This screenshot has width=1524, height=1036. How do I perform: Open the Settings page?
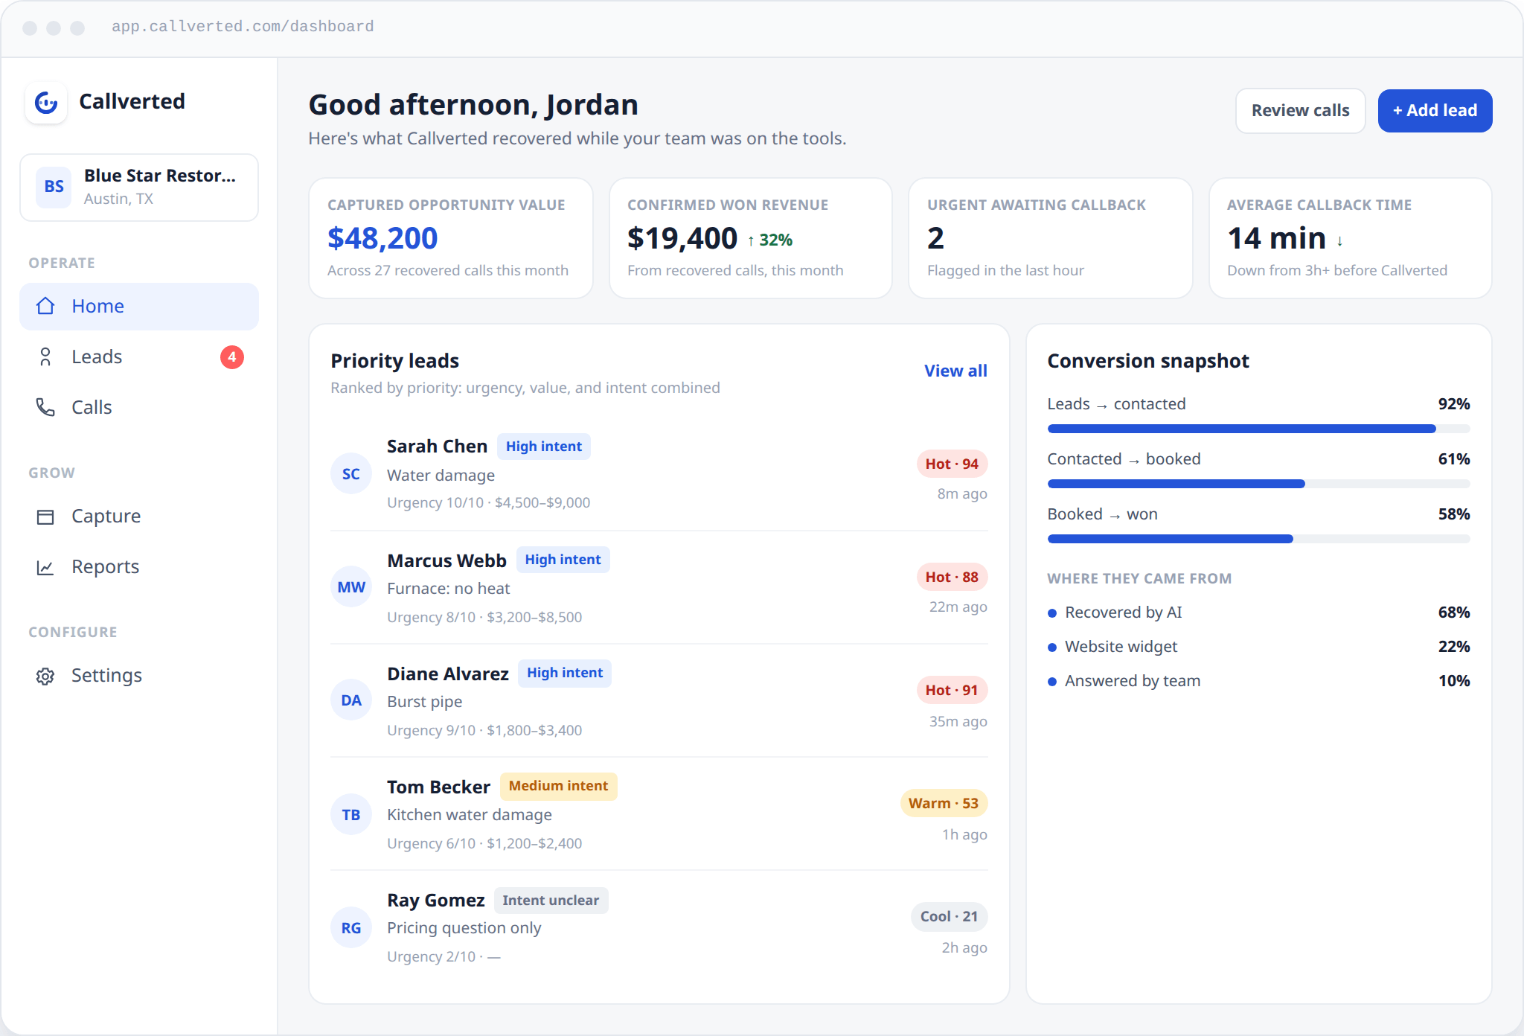(x=139, y=675)
